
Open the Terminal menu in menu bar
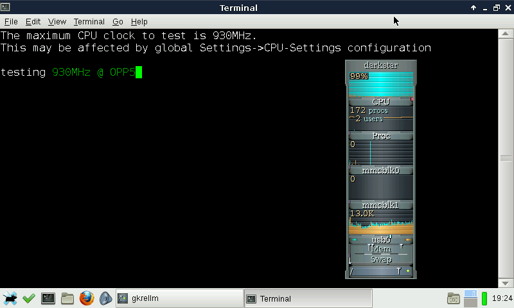click(x=89, y=21)
